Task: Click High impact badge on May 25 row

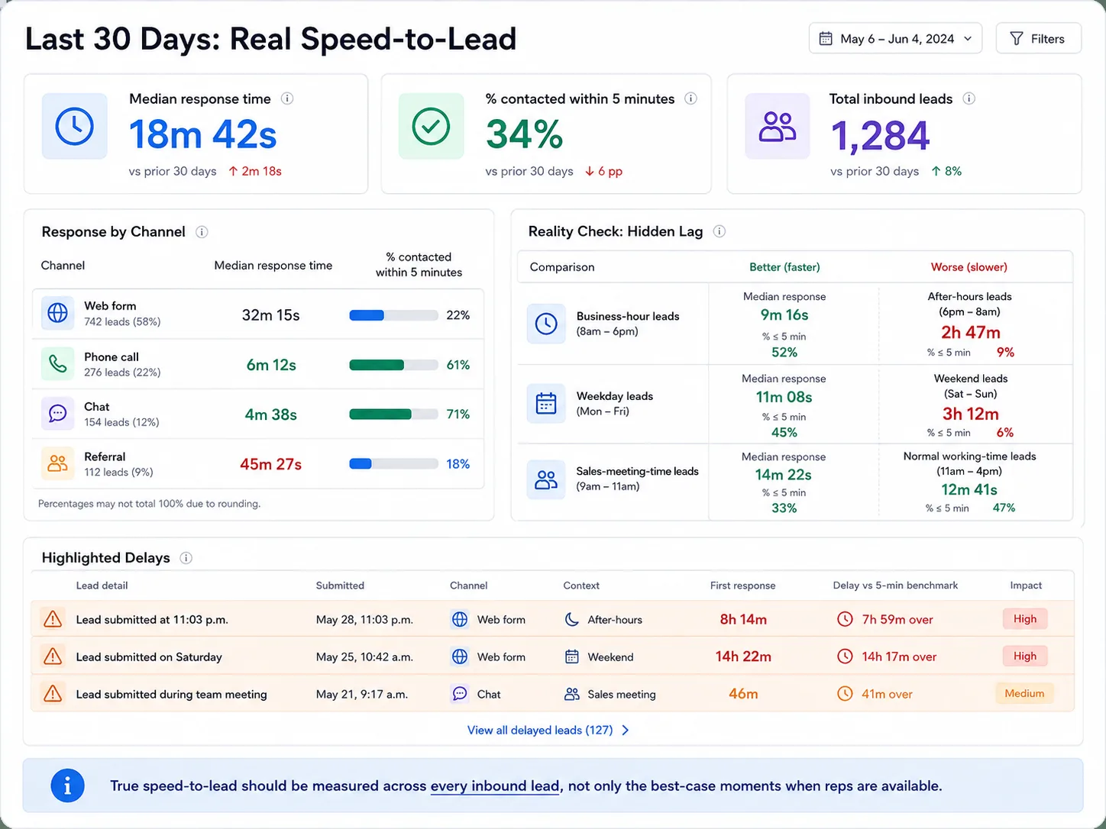Action: point(1025,656)
